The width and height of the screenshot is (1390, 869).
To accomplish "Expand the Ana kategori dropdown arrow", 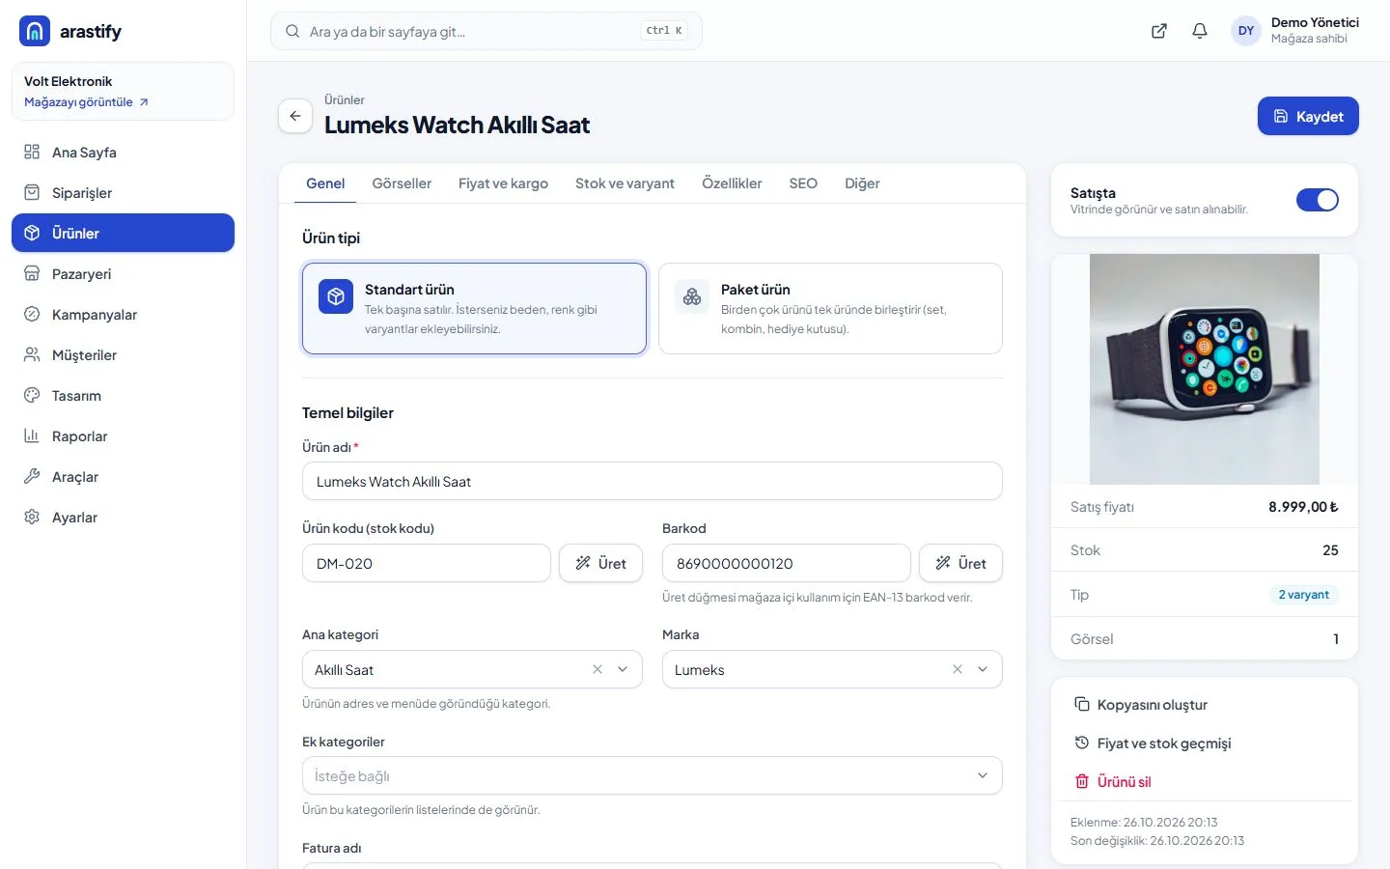I will point(623,669).
